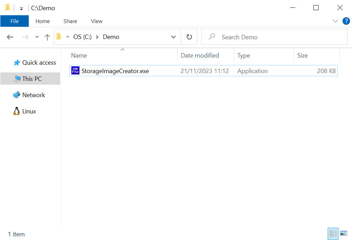Click the StorageImageCreator.exe emFile icon
This screenshot has width=352, height=240.
pyautogui.click(x=75, y=71)
